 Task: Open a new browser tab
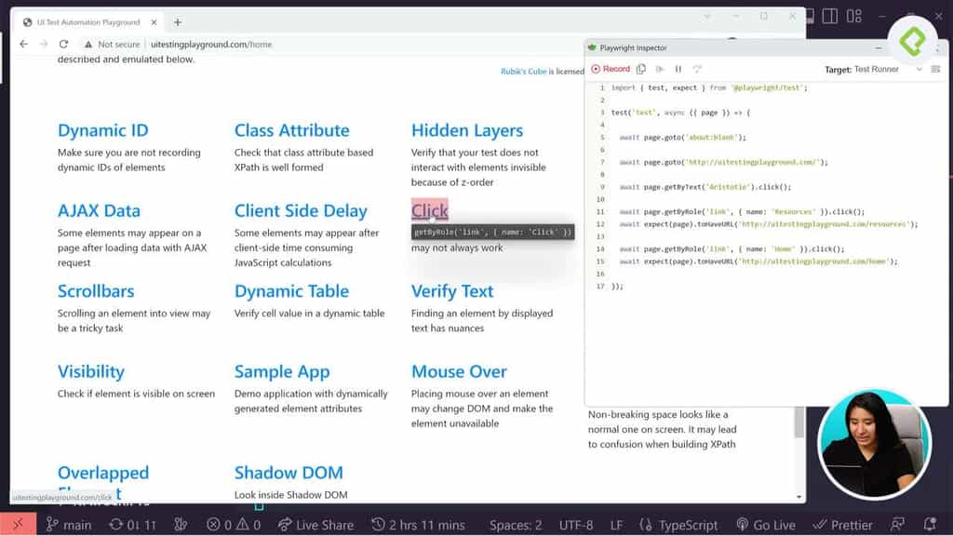click(x=178, y=22)
